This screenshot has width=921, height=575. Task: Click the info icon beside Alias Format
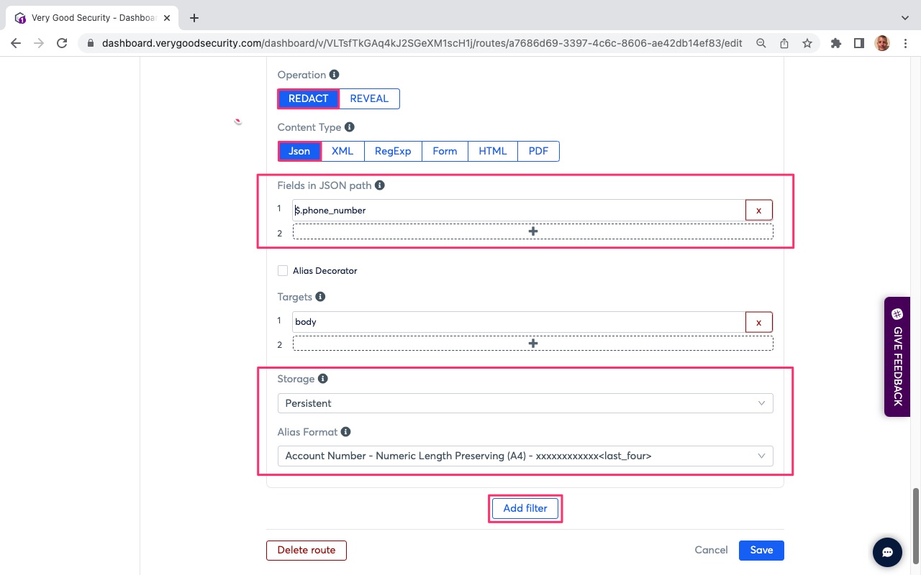click(x=346, y=432)
